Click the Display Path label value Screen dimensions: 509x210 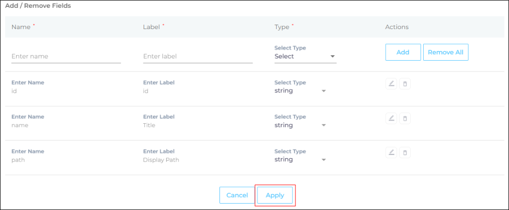(x=160, y=160)
